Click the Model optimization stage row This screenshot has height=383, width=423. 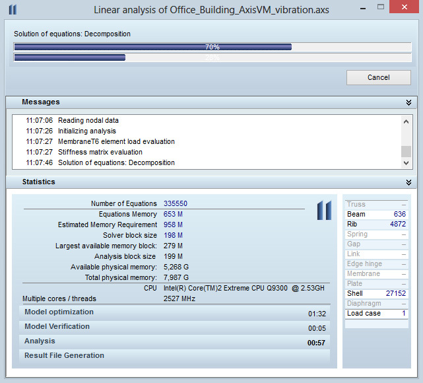pos(175,312)
